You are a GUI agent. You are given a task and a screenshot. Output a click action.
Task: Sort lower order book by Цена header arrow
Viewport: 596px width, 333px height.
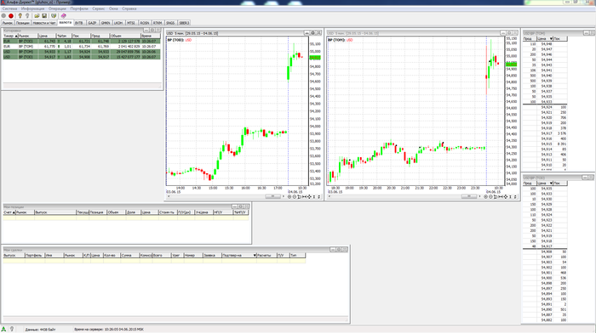(x=551, y=183)
